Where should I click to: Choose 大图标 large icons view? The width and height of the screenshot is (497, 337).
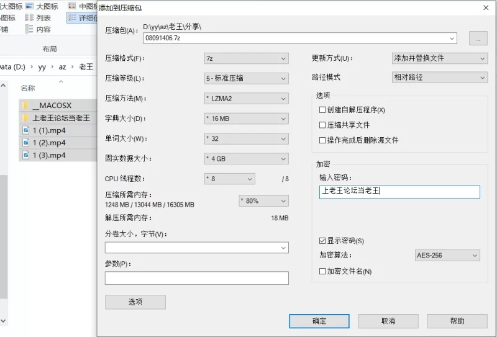[x=30, y=6]
